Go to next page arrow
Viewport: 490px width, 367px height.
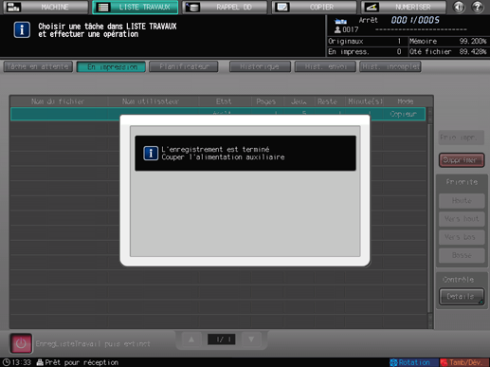pyautogui.click(x=251, y=339)
